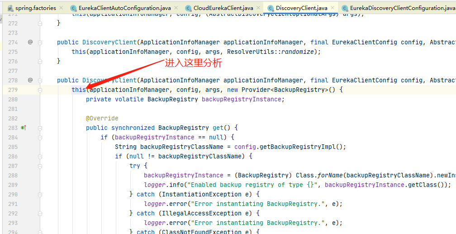This screenshot has width=456, height=234.
Task: Collapse the catch fold at line 292
Action: point(40,213)
